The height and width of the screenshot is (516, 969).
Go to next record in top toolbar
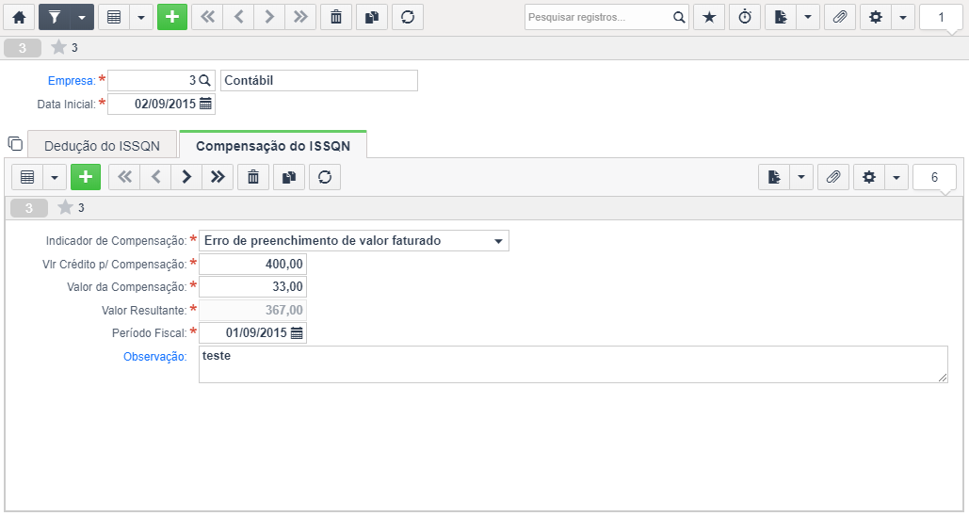point(269,17)
